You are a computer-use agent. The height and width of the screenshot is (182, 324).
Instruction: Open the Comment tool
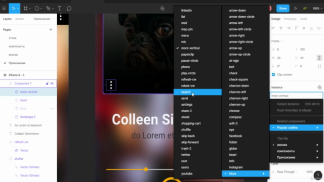coord(69,9)
